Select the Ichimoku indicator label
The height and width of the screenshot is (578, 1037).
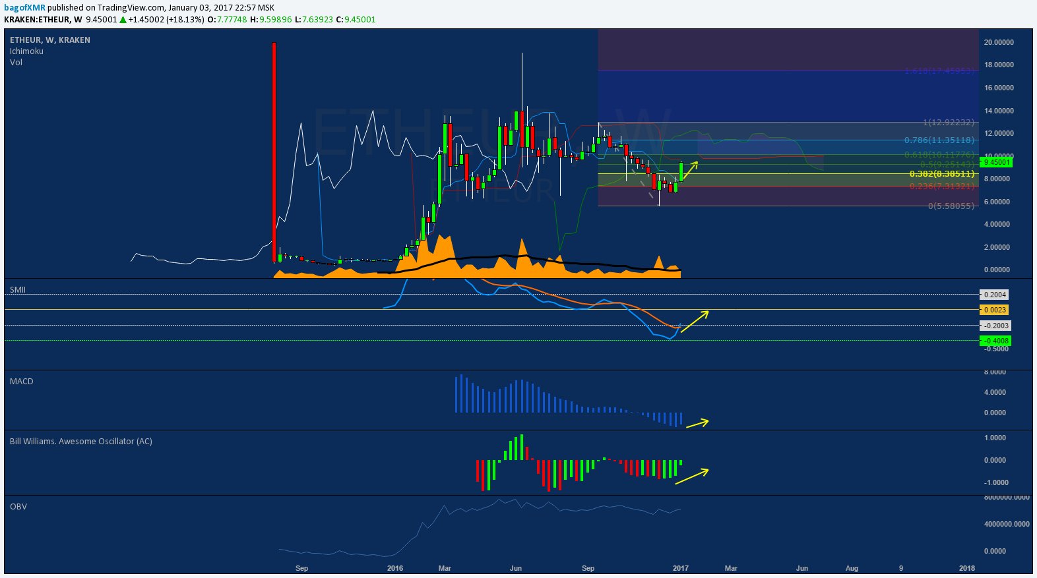tap(26, 51)
